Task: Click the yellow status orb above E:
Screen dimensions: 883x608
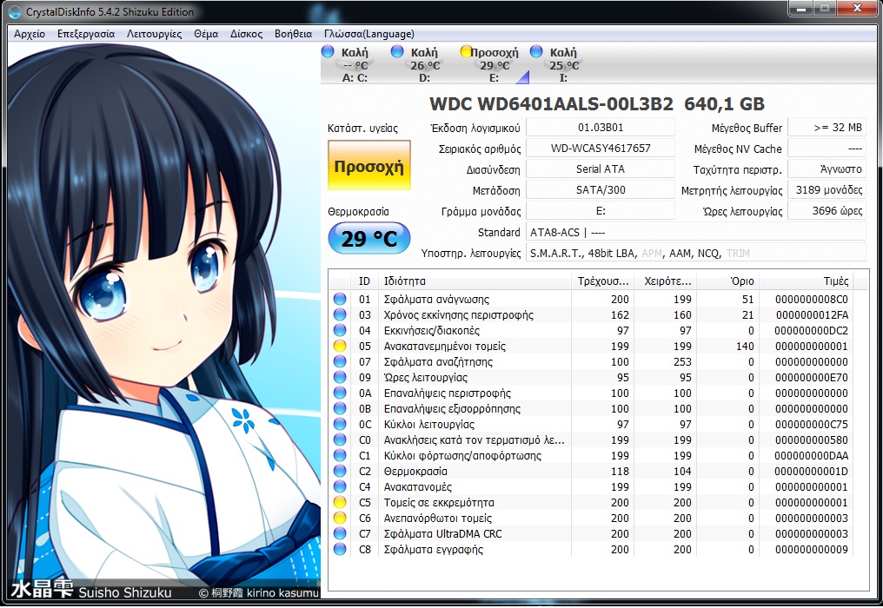Action: [467, 52]
